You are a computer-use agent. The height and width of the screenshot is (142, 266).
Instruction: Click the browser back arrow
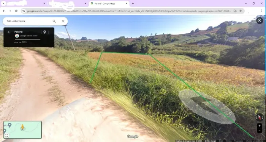4,11
